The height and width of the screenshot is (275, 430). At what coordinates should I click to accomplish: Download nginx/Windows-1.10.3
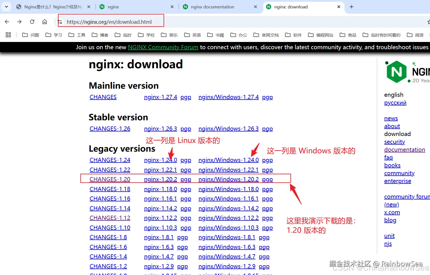(x=229, y=228)
